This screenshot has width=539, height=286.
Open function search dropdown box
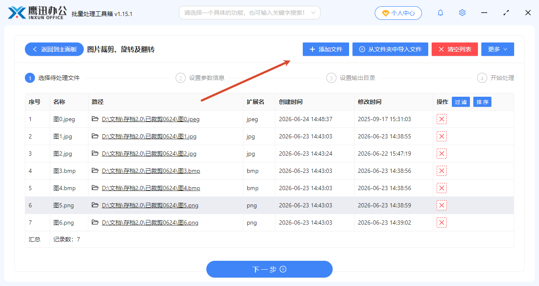click(x=250, y=13)
